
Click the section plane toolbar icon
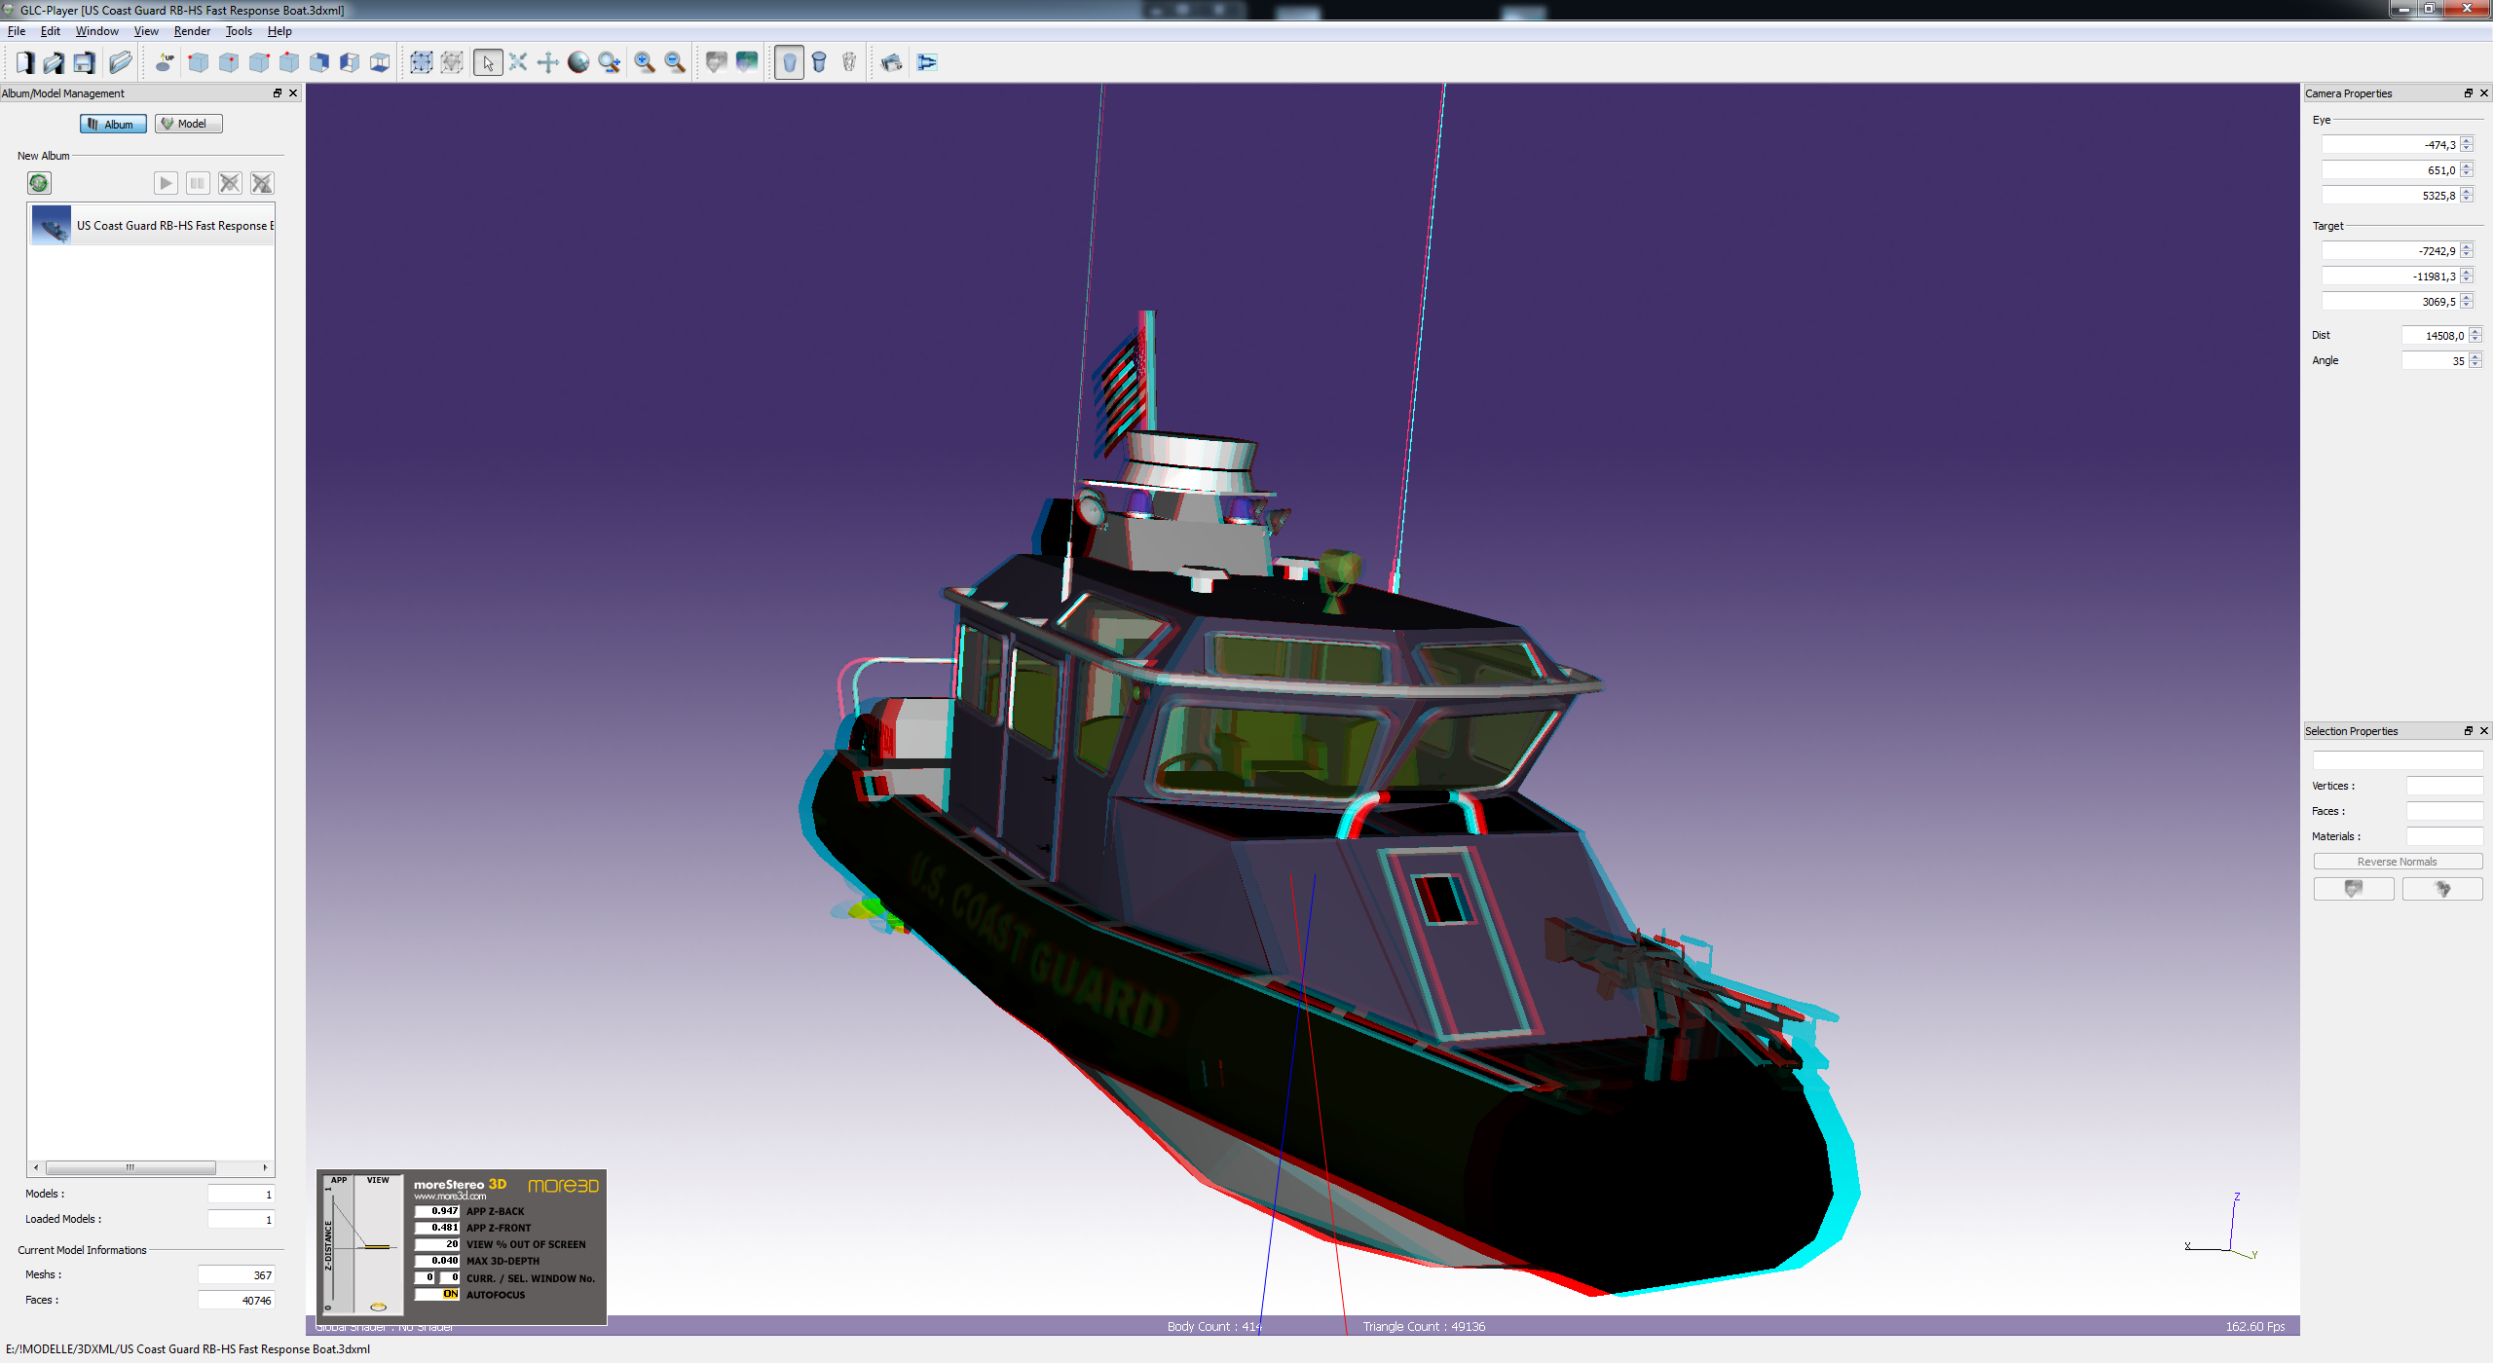click(927, 63)
